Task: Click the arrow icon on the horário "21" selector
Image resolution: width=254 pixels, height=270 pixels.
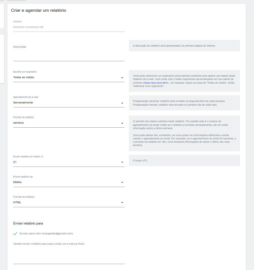Action: (x=122, y=162)
